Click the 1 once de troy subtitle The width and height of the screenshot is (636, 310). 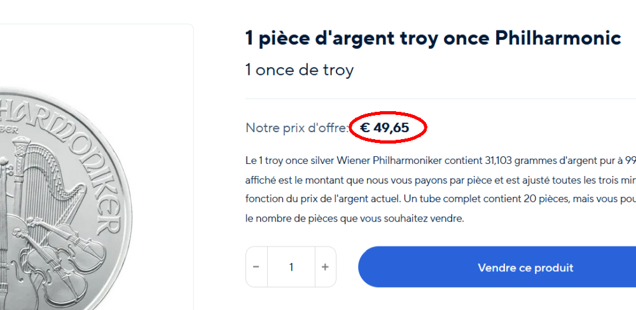299,69
